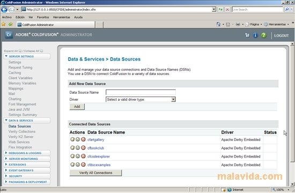Click the edit icon for cfbookclub

72,147
